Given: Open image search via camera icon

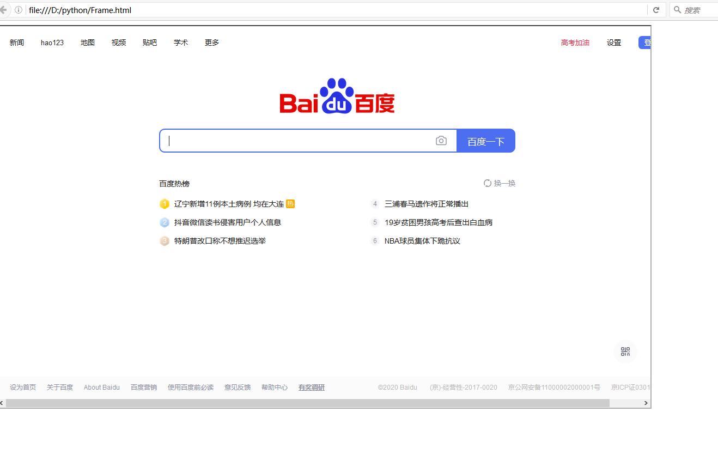Looking at the screenshot, I should (441, 141).
